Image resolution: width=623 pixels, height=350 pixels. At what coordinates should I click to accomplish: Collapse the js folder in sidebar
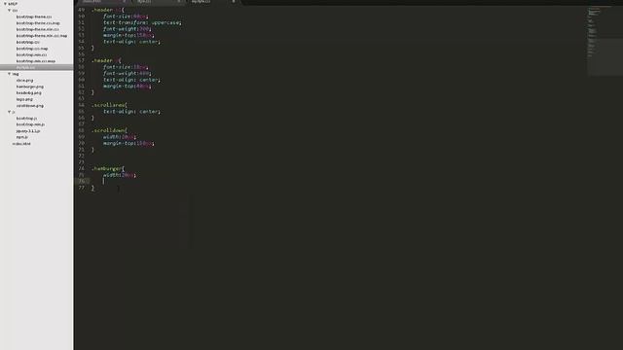coord(10,112)
